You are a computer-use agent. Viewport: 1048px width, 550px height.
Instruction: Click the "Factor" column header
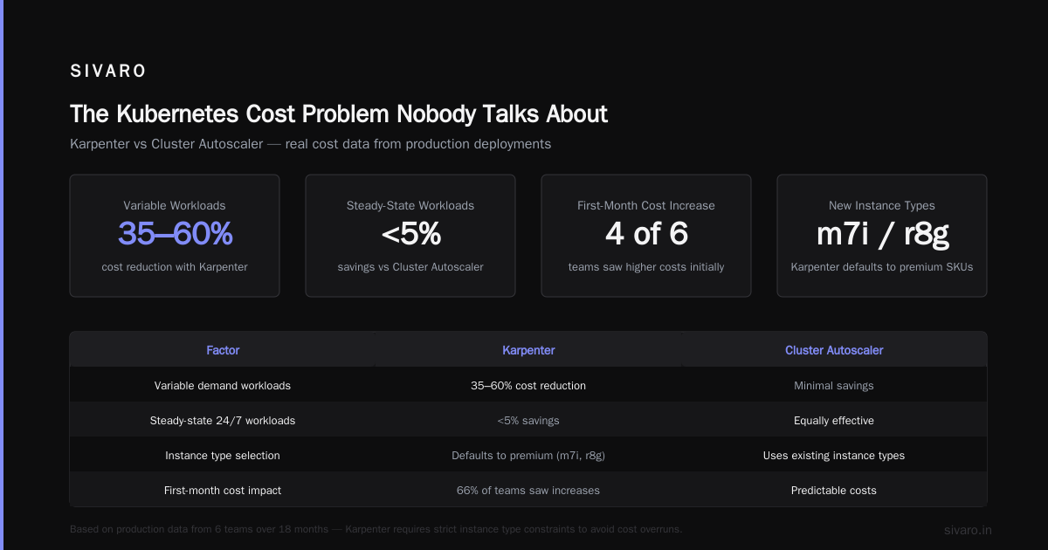click(223, 350)
